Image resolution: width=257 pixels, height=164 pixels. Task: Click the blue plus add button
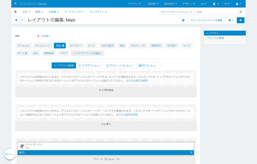(241, 20)
